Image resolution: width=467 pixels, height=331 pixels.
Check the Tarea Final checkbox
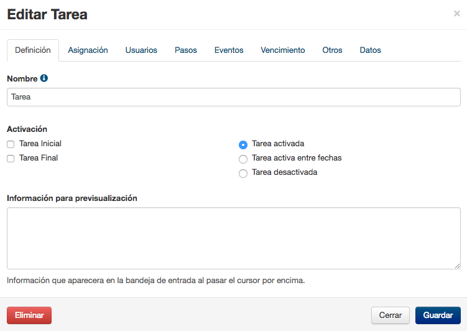[x=11, y=159]
